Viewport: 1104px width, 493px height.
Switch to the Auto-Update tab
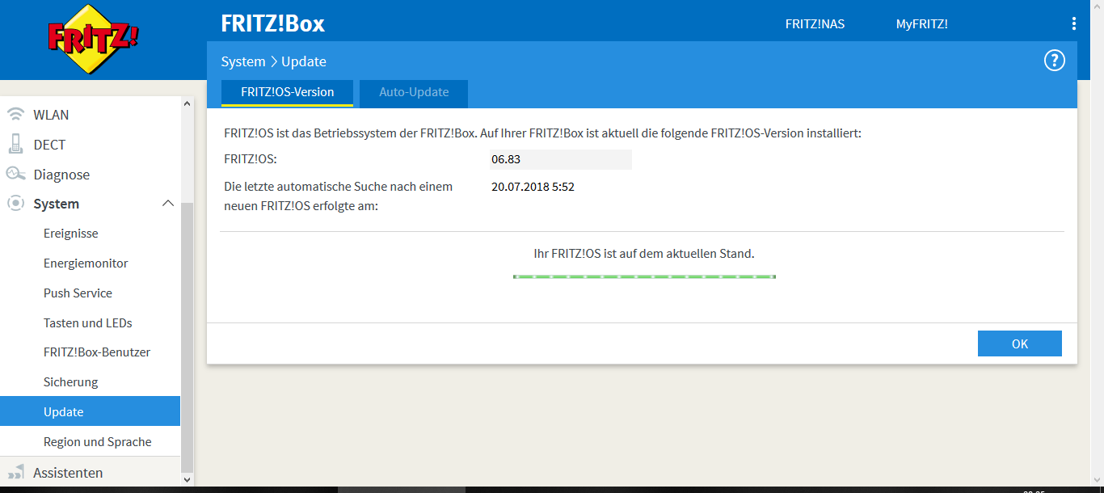pyautogui.click(x=414, y=92)
